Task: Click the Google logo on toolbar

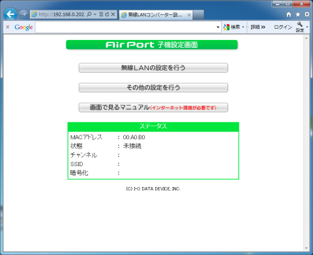Action: 23,27
